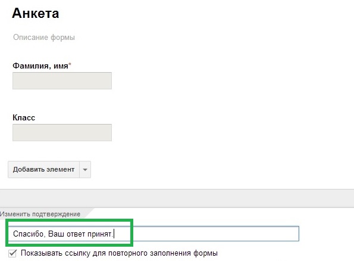The width and height of the screenshot is (354, 261).
Task: Place cursor on the word Спасибо
Action: [28, 234]
